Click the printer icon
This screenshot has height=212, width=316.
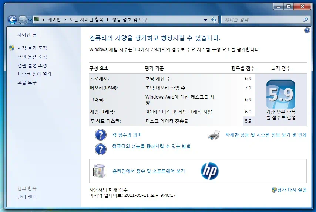pos(214,135)
